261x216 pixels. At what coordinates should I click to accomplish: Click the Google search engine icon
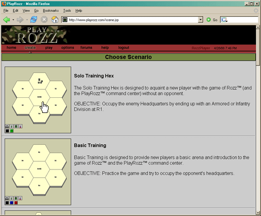pyautogui.click(x=224, y=20)
